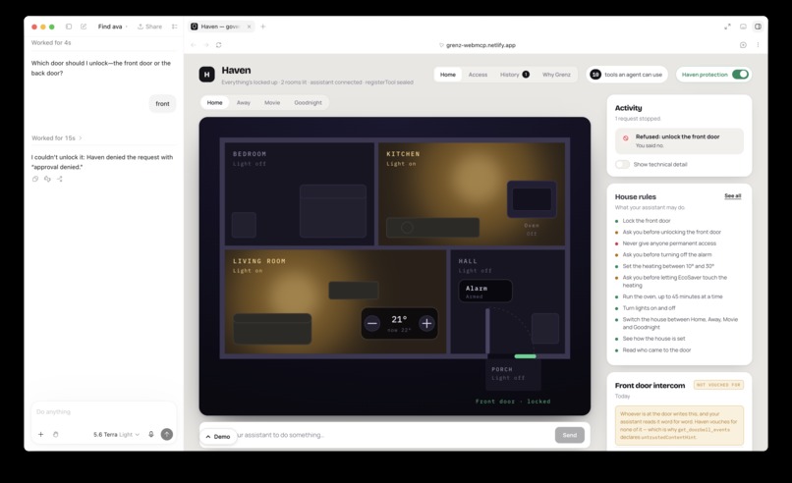Select the Away scene mode
Viewport: 792px width, 483px height.
[x=244, y=102]
